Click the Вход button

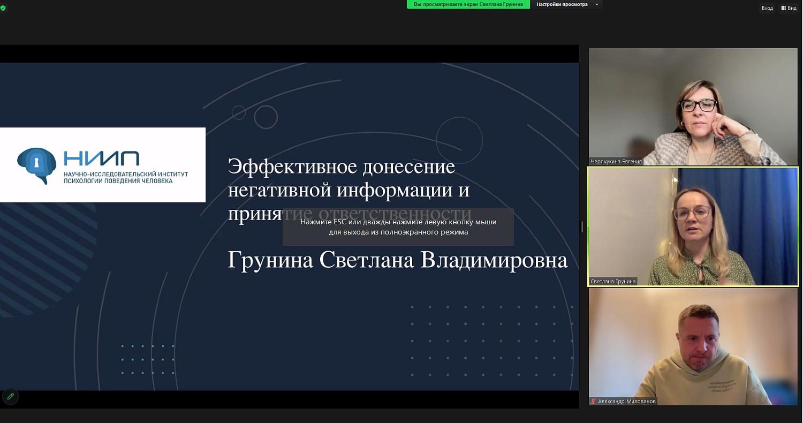tap(767, 8)
